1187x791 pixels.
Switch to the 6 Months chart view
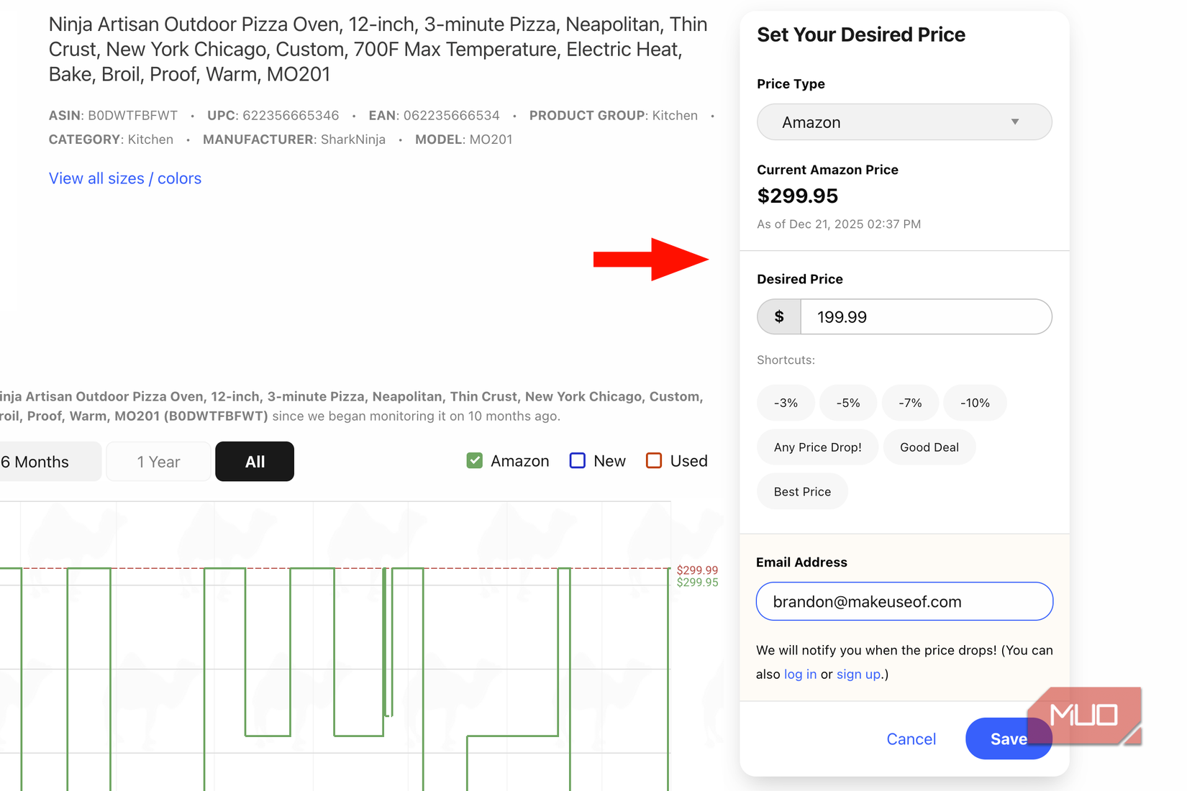[36, 461]
